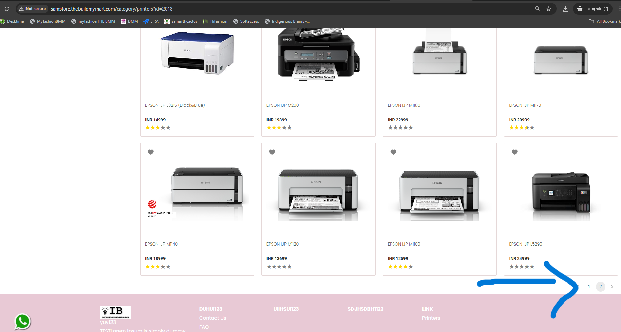Click the LINK footer heading
Image resolution: width=621 pixels, height=332 pixels.
point(427,309)
